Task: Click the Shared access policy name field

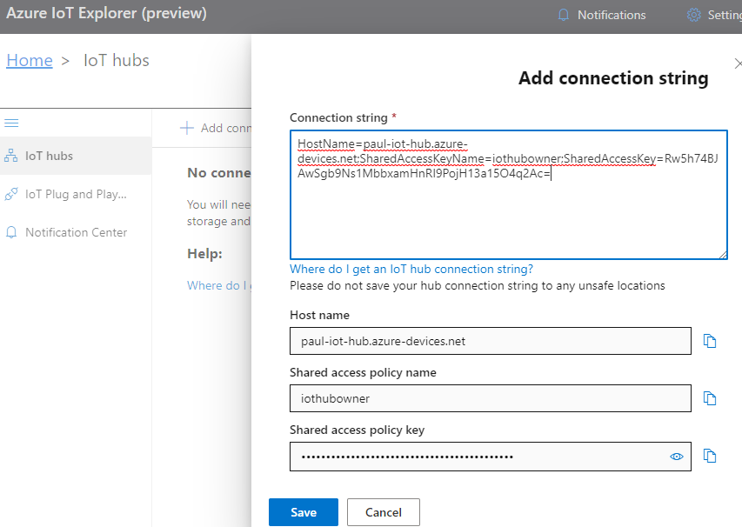Action: [x=491, y=398]
